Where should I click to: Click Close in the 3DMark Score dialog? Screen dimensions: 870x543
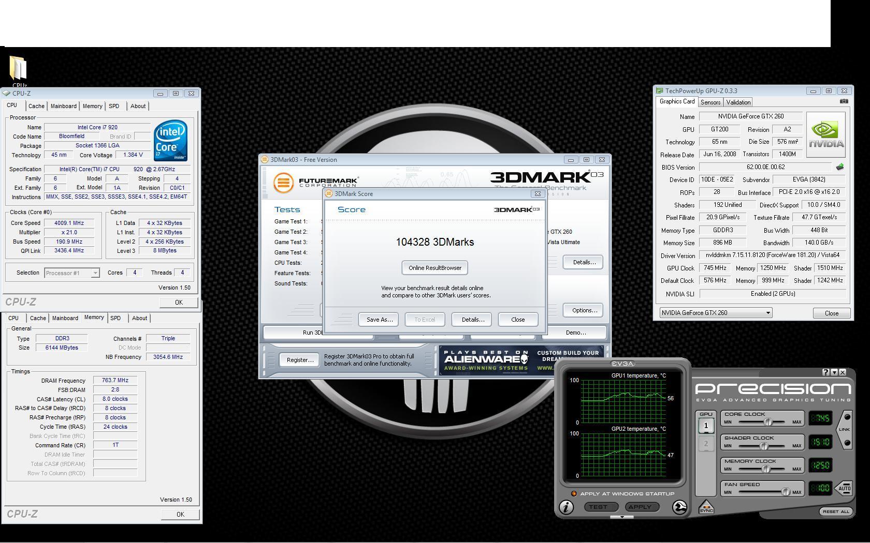[x=518, y=320]
